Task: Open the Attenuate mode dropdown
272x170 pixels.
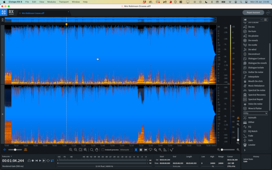Action: [x=126, y=150]
